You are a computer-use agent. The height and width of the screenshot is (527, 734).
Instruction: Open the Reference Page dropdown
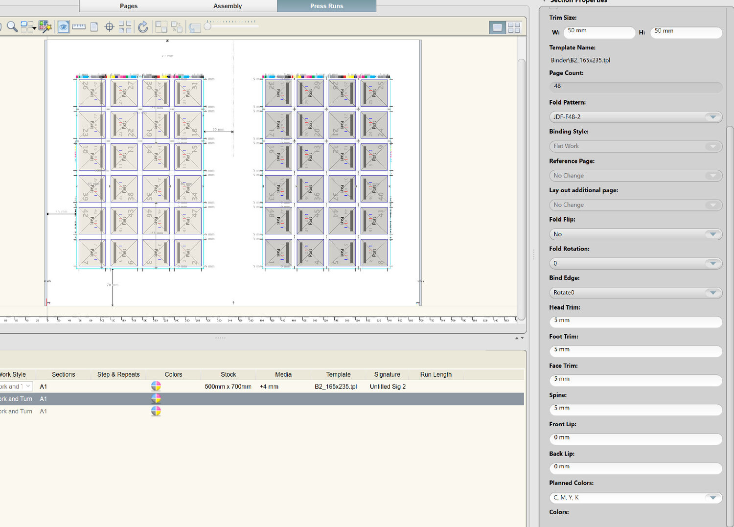[636, 176]
